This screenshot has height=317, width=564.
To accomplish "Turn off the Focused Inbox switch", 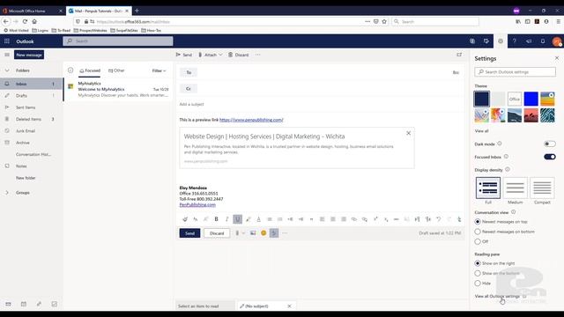I will click(550, 157).
